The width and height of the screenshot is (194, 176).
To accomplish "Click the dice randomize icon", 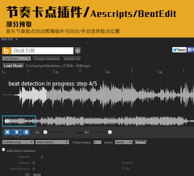I will pos(27,174).
